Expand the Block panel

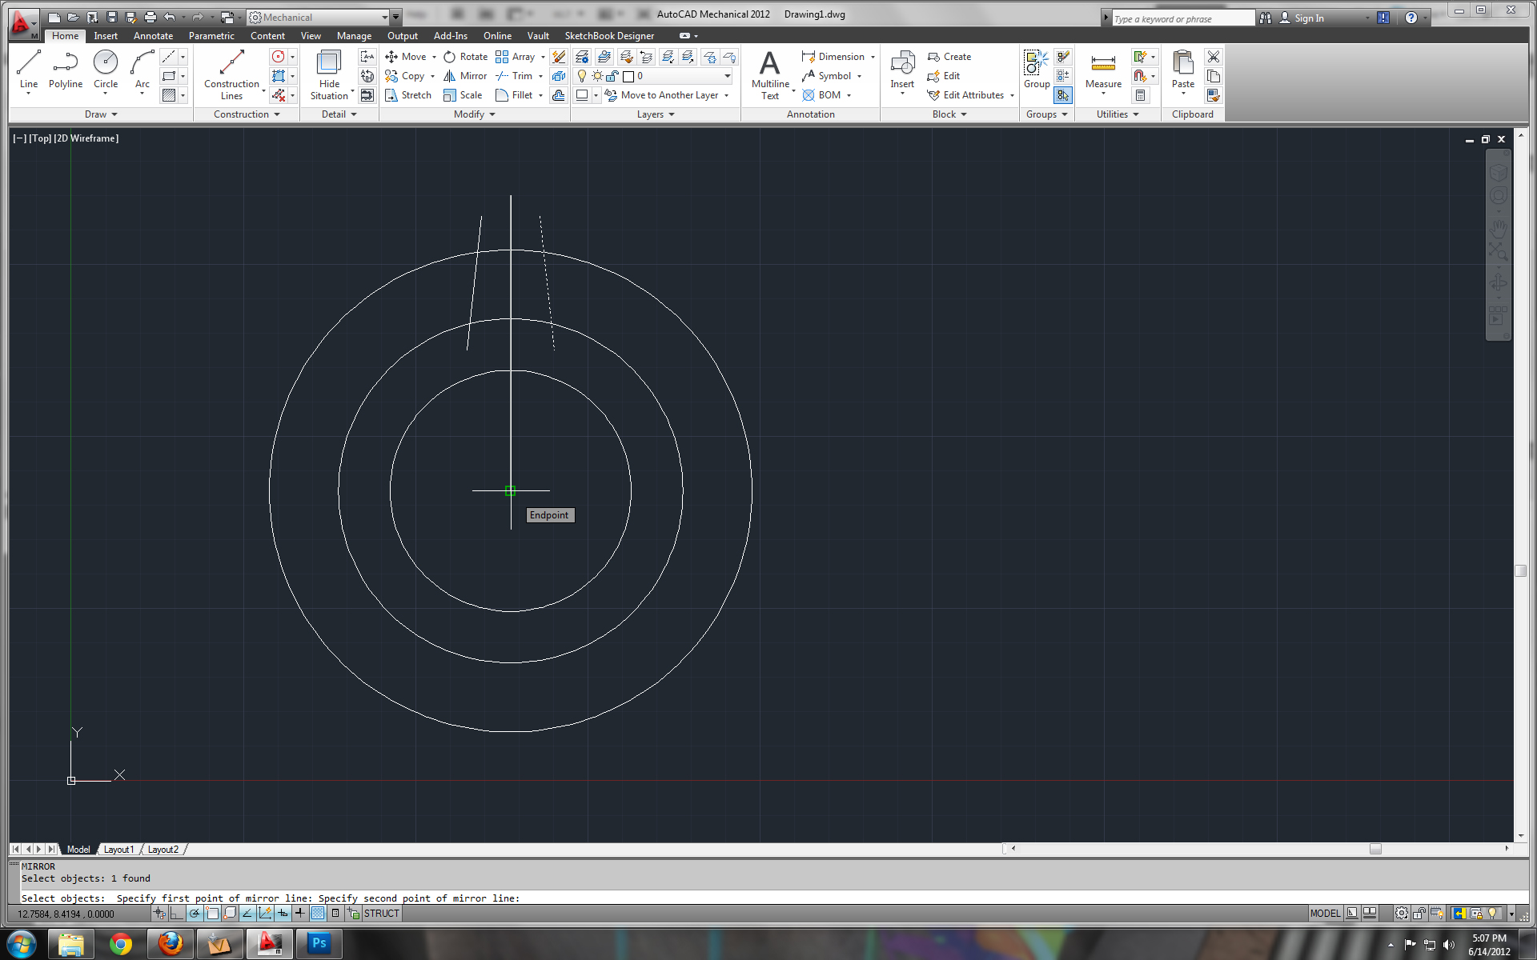(949, 114)
